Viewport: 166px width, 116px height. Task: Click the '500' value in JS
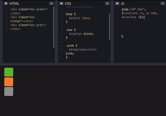[x=153, y=13]
